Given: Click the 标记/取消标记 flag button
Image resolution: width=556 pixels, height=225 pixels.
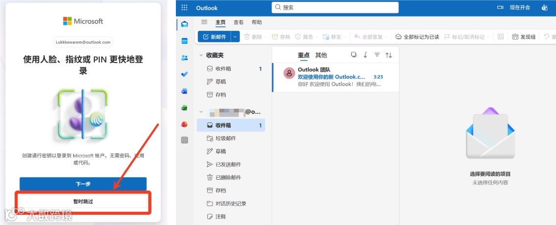Looking at the screenshot, I should point(464,37).
